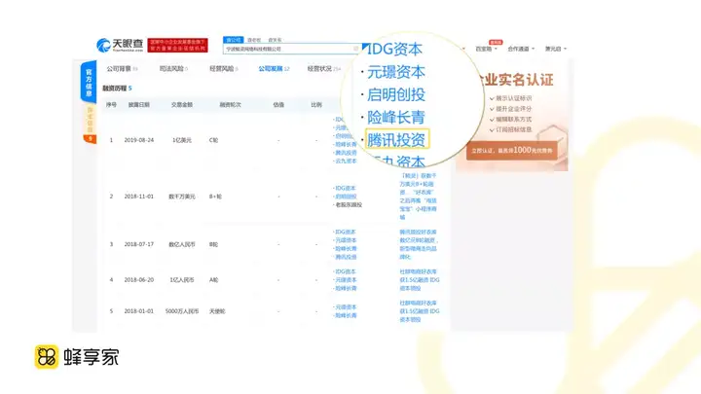Select 订阅招标信息 item in the ad
Screen dimensions: 701x394
(510, 129)
